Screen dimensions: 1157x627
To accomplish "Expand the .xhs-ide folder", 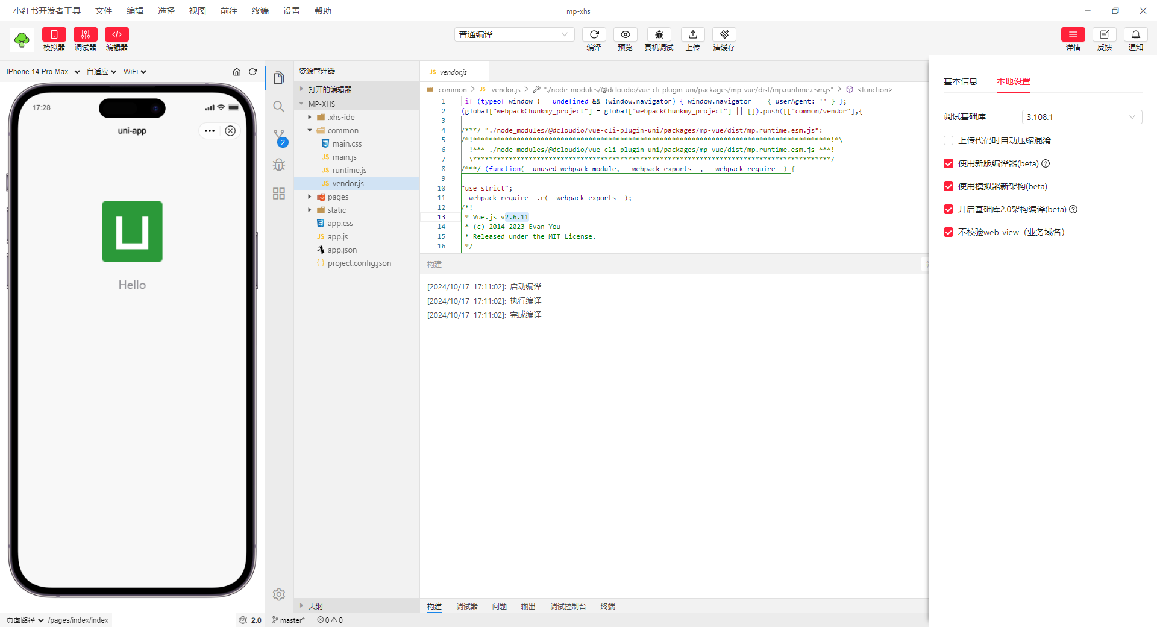I will (357, 117).
